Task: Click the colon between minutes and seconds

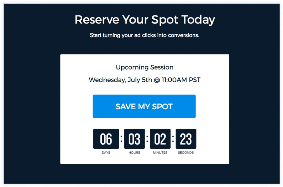Action: pyautogui.click(x=173, y=138)
